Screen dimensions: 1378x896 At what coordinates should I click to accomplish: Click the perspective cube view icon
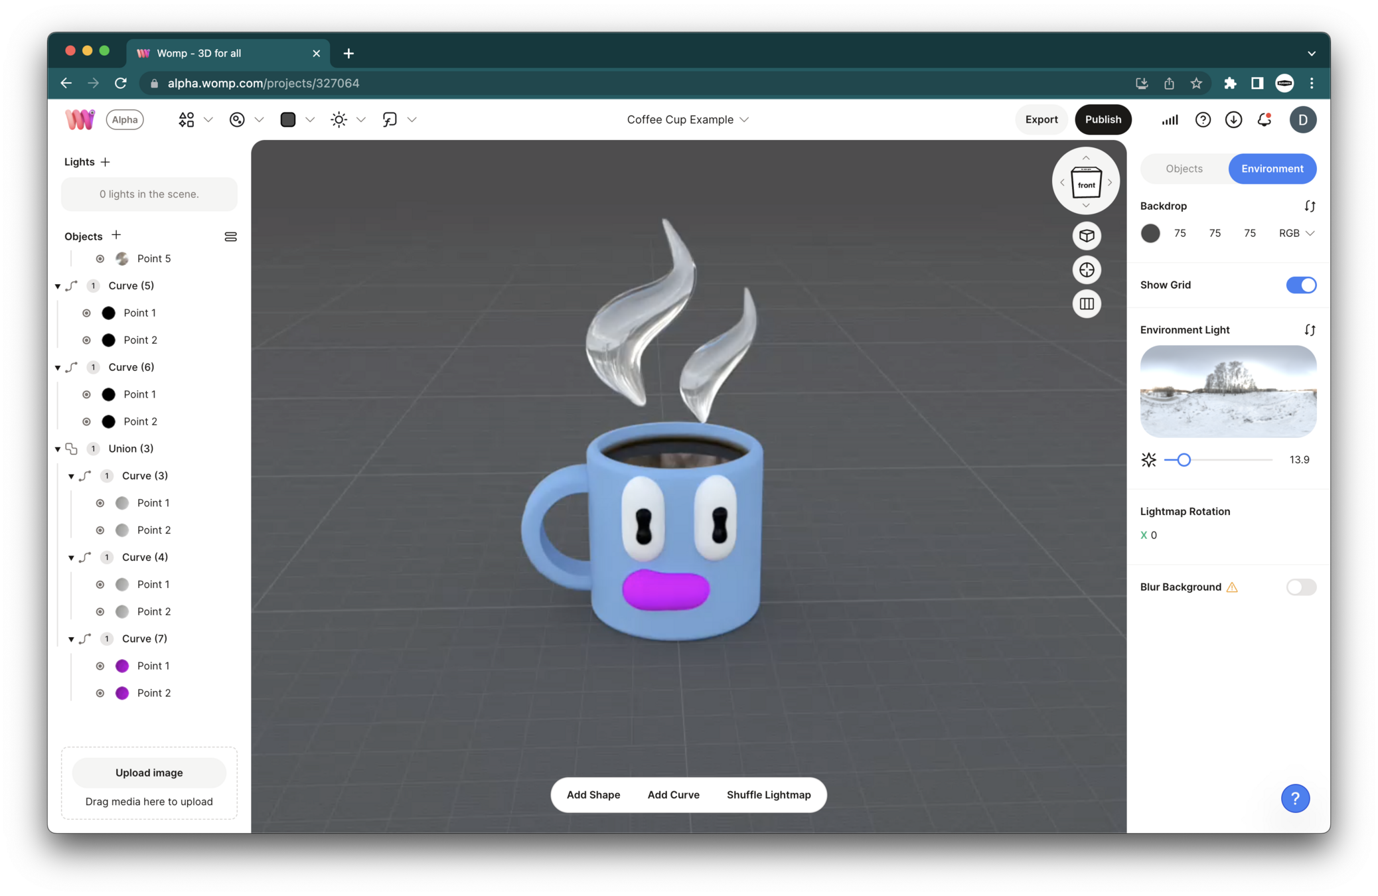coord(1087,236)
